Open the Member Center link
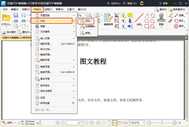 114,3
